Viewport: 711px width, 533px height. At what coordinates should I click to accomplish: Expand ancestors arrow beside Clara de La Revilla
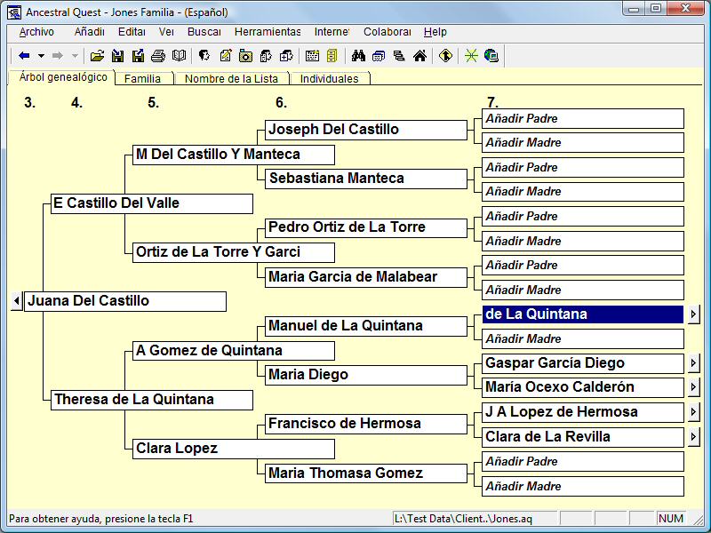click(x=694, y=437)
